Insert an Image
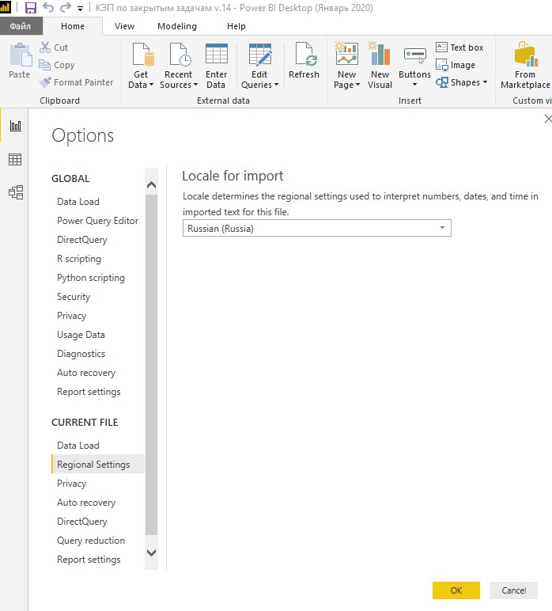The height and width of the screenshot is (611, 552). [456, 65]
